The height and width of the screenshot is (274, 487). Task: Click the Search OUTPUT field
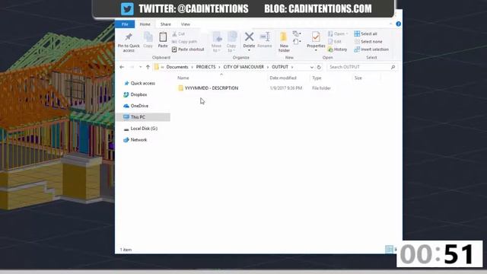point(362,67)
